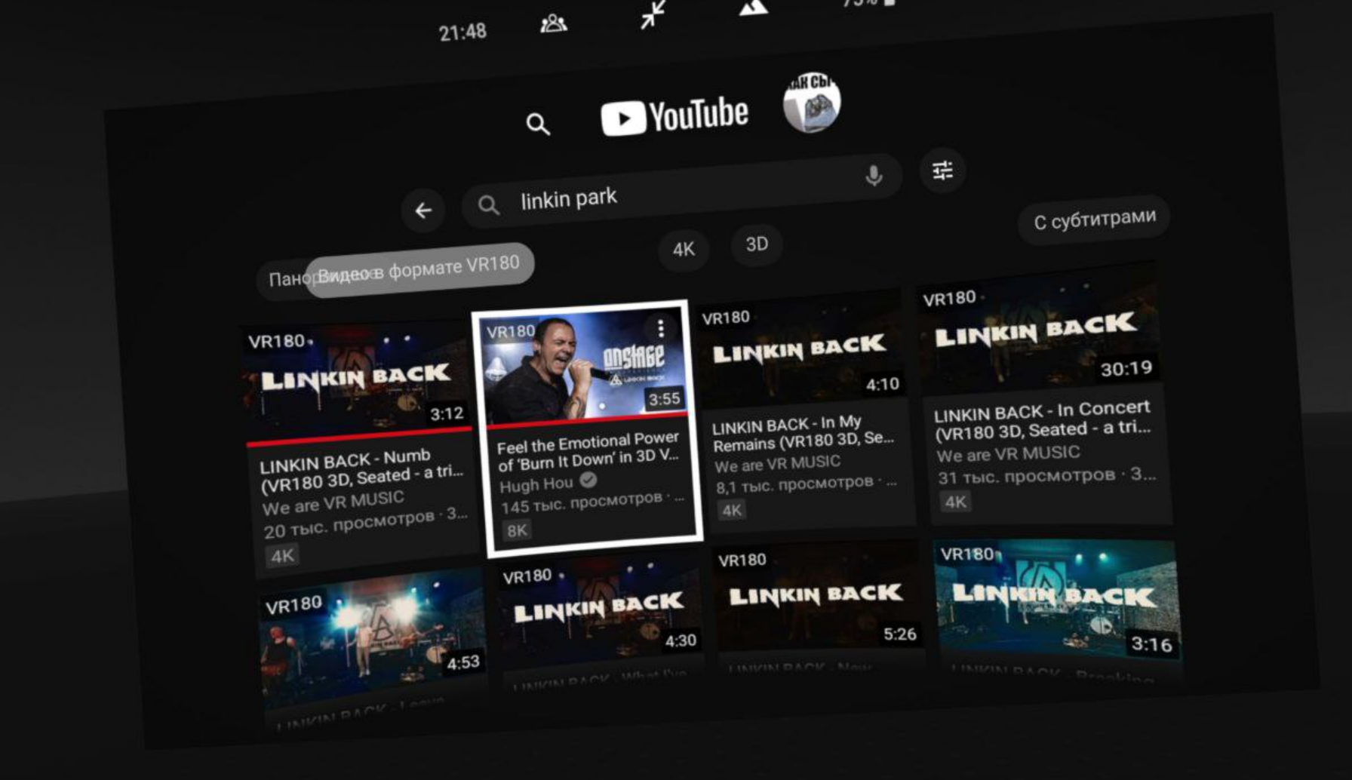The width and height of the screenshot is (1352, 780).
Task: Click the 8K badge under Burn It Down
Action: tap(517, 530)
